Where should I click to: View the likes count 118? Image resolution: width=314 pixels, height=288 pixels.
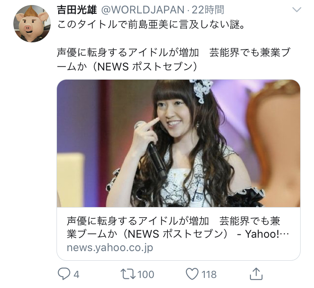coord(209,274)
